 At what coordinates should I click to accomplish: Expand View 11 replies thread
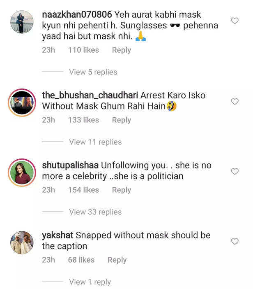click(95, 142)
